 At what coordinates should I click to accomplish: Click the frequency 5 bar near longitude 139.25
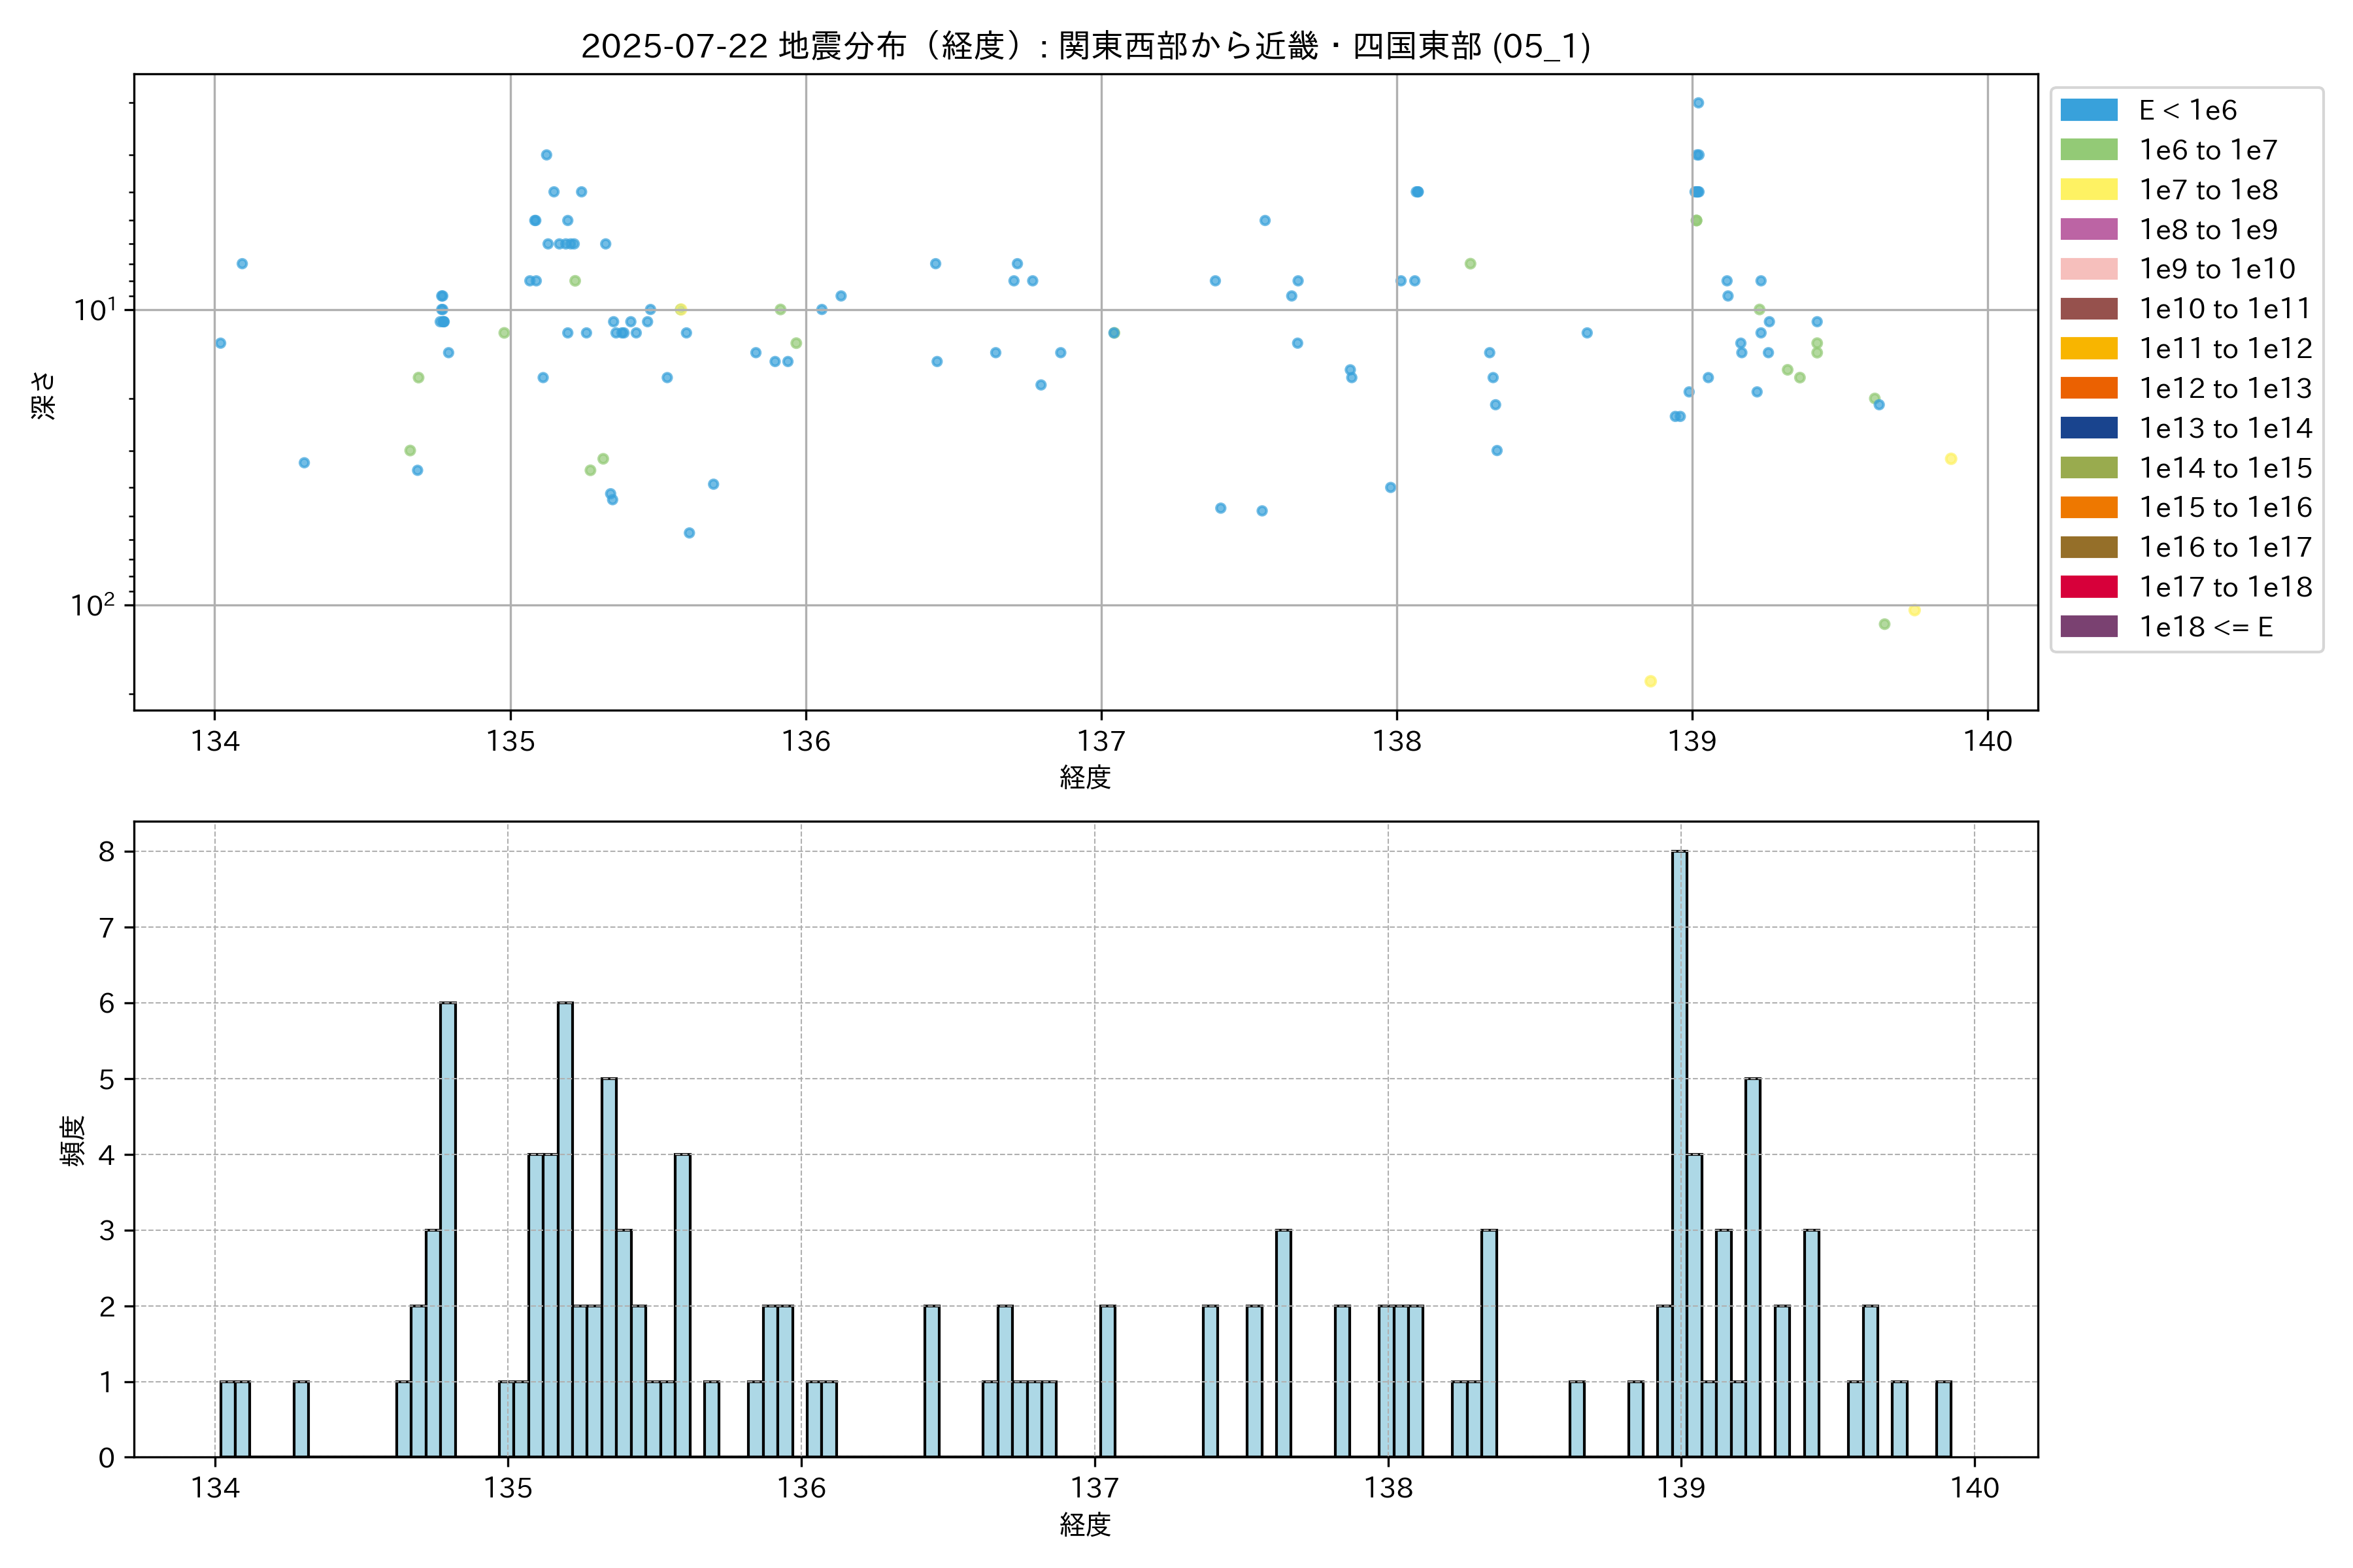pos(1753,1268)
